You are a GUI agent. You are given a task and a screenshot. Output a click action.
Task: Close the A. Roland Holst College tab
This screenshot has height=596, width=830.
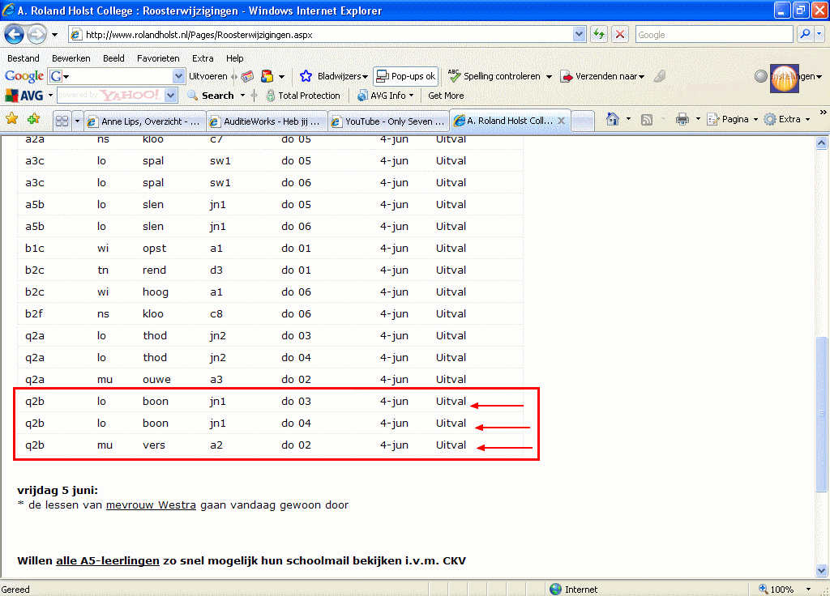[561, 121]
